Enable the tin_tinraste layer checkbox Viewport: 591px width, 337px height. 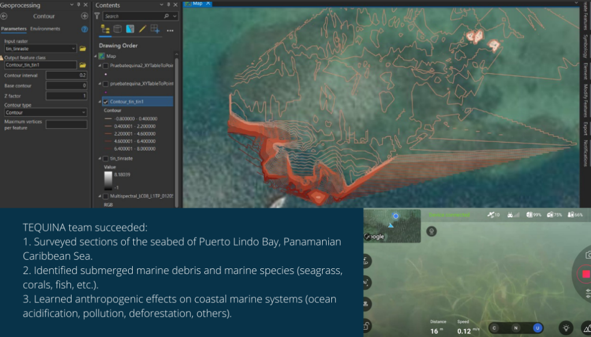(x=105, y=158)
